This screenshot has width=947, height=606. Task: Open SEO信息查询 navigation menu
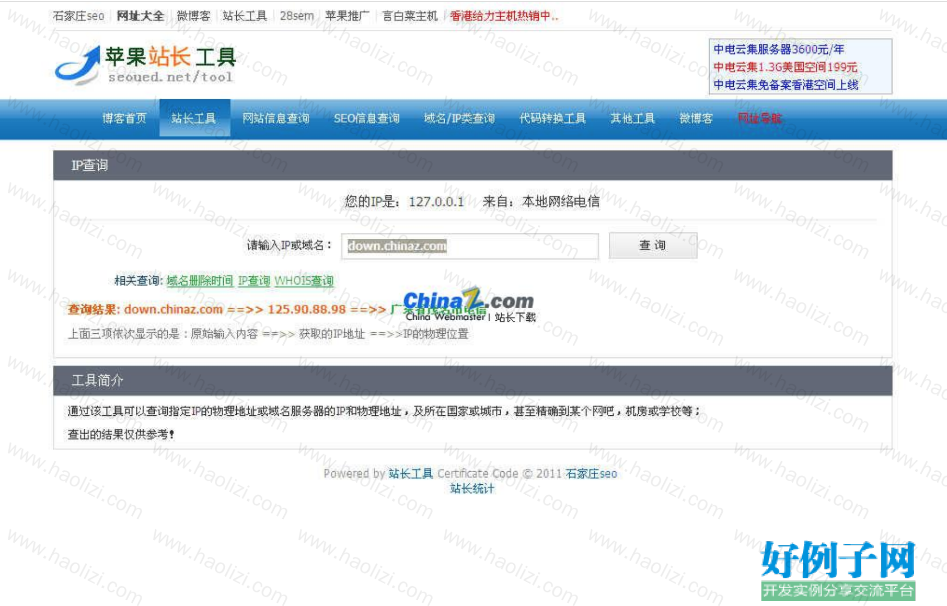[366, 119]
